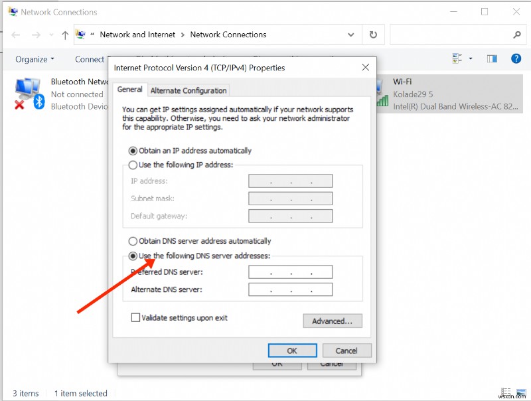The height and width of the screenshot is (401, 531).
Task: Click the Preferred DNS server input field
Action: [290, 272]
